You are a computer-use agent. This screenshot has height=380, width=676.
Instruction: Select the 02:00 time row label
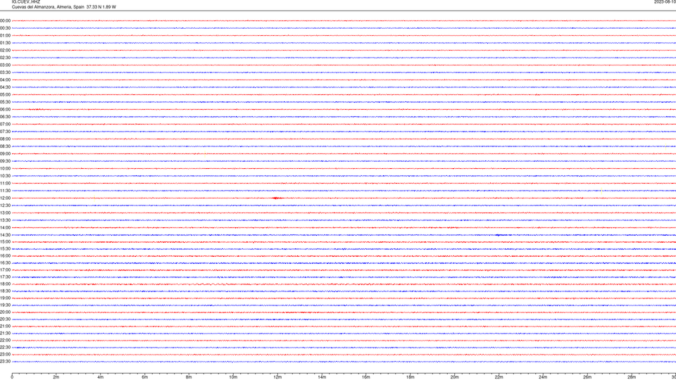(x=5, y=50)
